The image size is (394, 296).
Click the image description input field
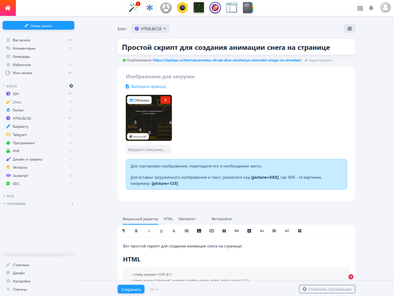pyautogui.click(x=149, y=150)
